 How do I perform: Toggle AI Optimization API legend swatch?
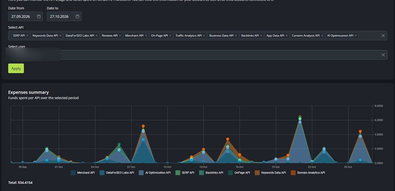[141, 173]
